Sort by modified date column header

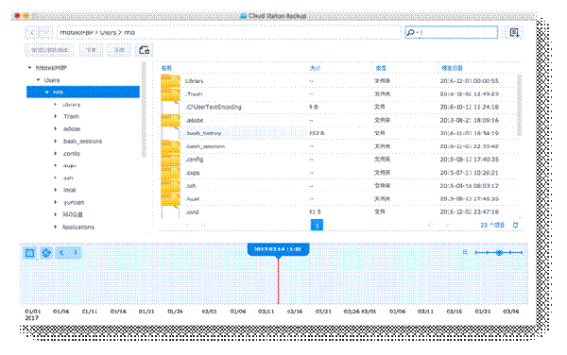pos(452,68)
